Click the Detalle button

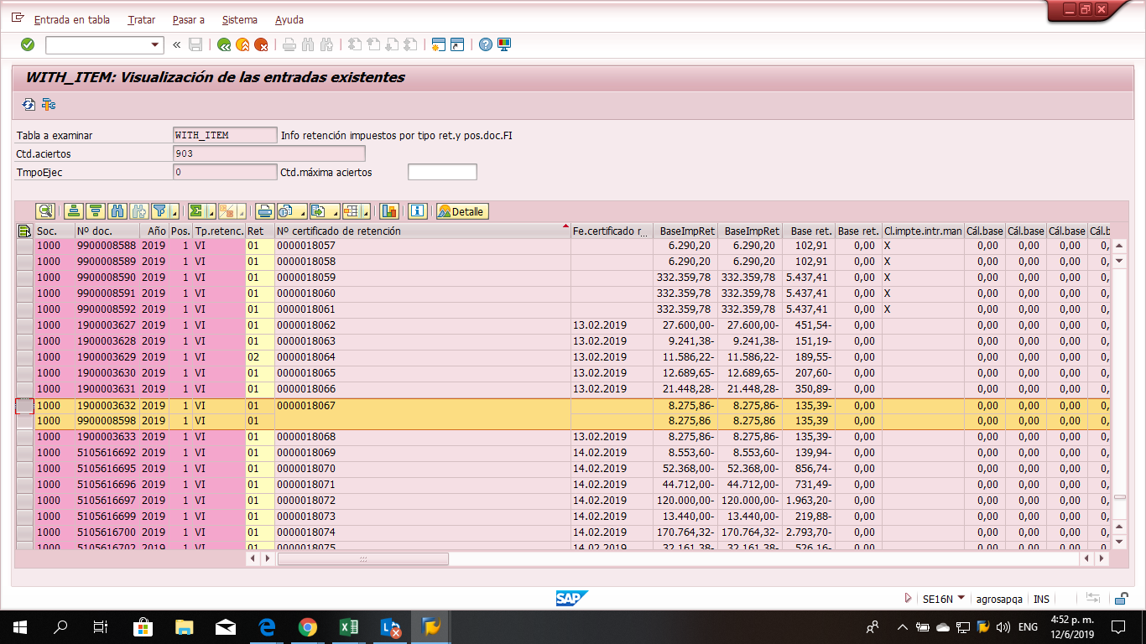pos(462,211)
